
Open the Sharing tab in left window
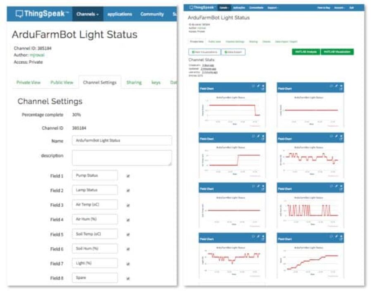pos(134,82)
